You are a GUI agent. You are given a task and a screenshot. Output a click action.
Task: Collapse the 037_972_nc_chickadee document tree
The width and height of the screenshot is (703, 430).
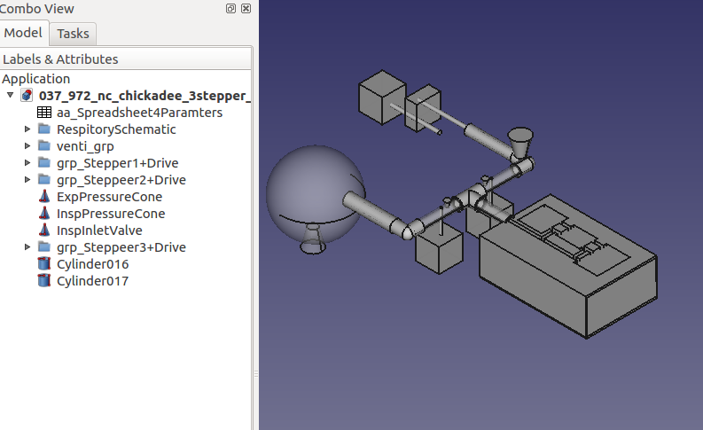[10, 96]
